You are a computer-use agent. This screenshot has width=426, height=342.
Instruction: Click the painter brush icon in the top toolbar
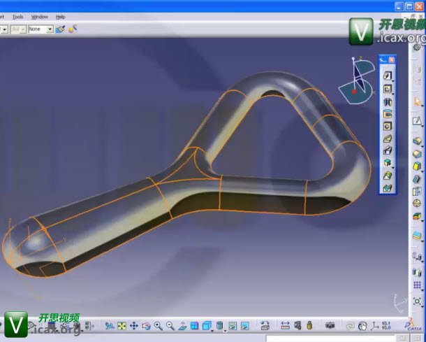pos(60,29)
